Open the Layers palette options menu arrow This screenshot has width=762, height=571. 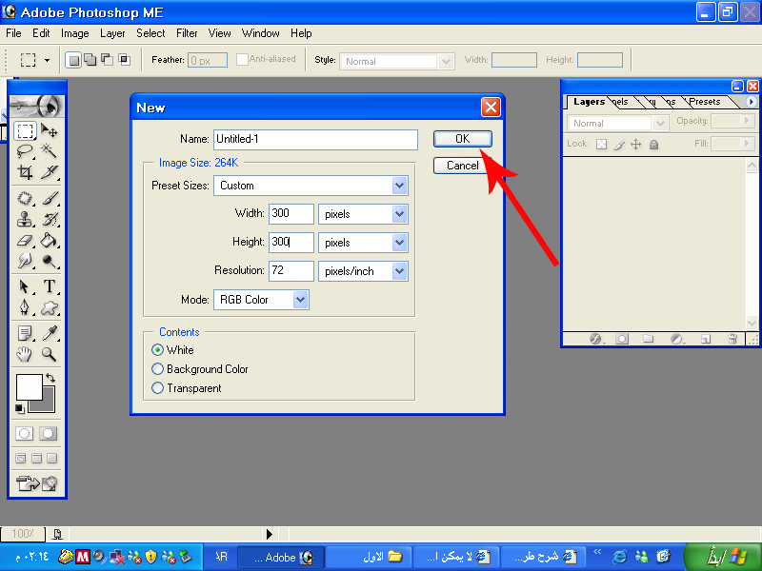752,102
